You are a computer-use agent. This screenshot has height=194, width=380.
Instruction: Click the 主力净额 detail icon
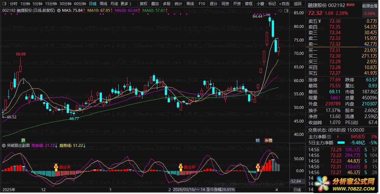[329, 137]
